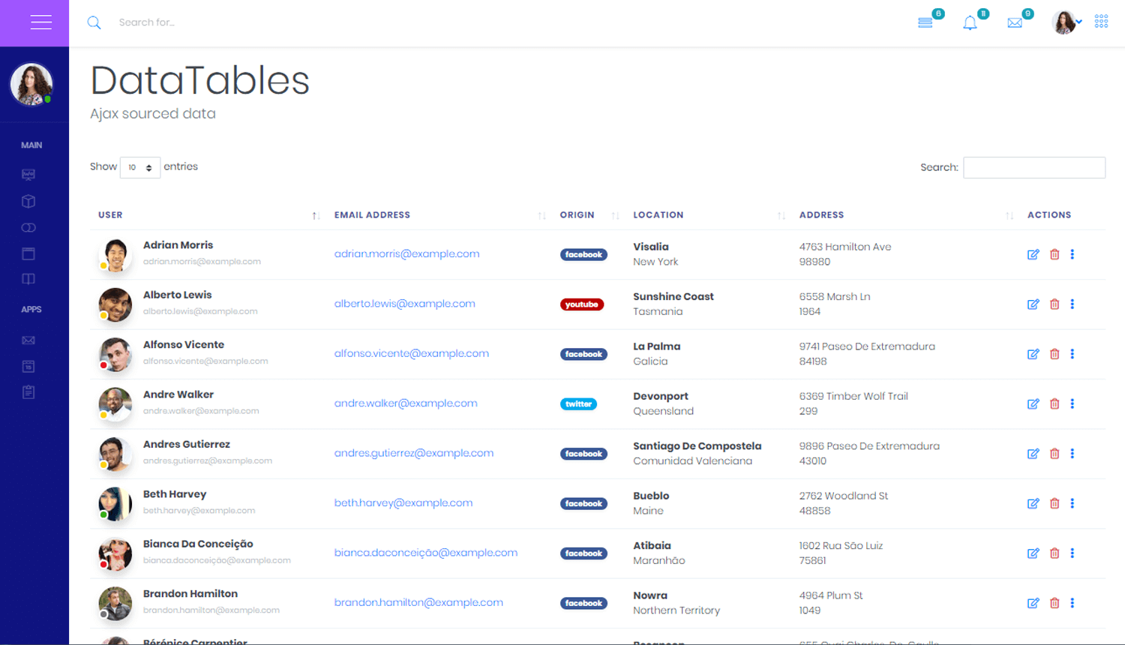Click the bell notifications icon
This screenshot has width=1125, height=645.
pyautogui.click(x=970, y=23)
